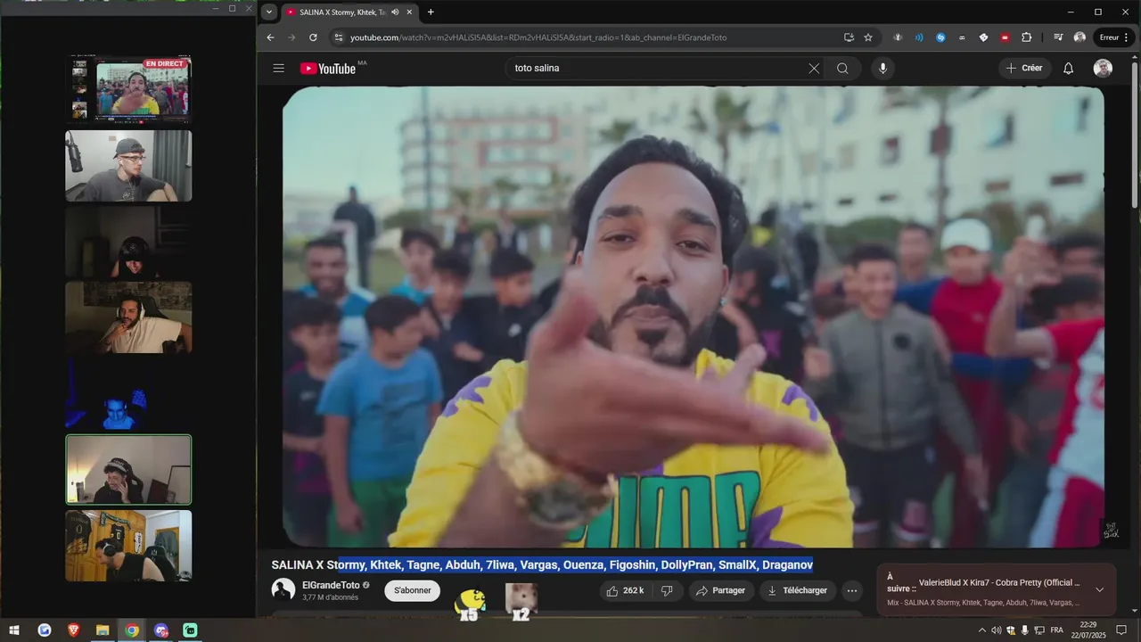This screenshot has height=642, width=1141.
Task: Open File Explorer from the taskbar
Action: [x=103, y=630]
